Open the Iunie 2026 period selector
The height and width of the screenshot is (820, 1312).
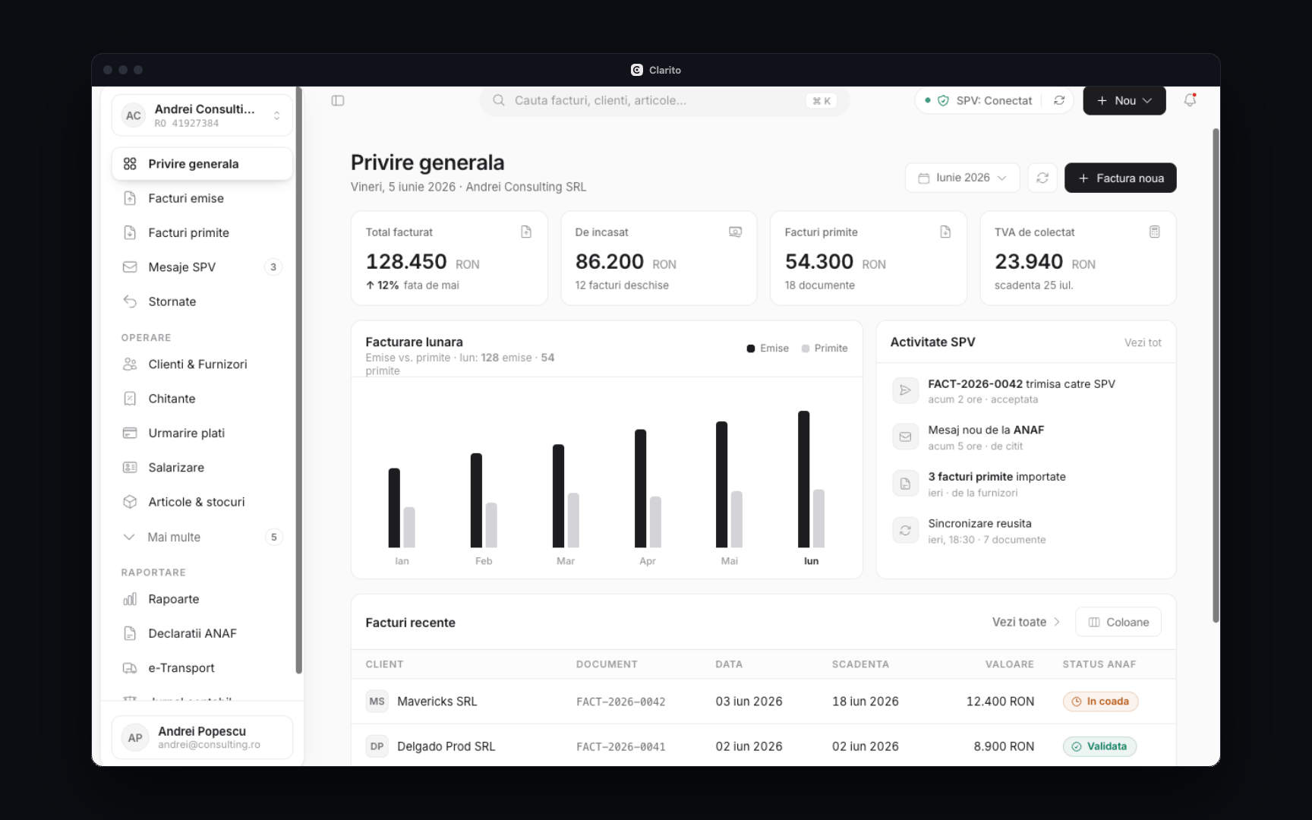tap(962, 178)
